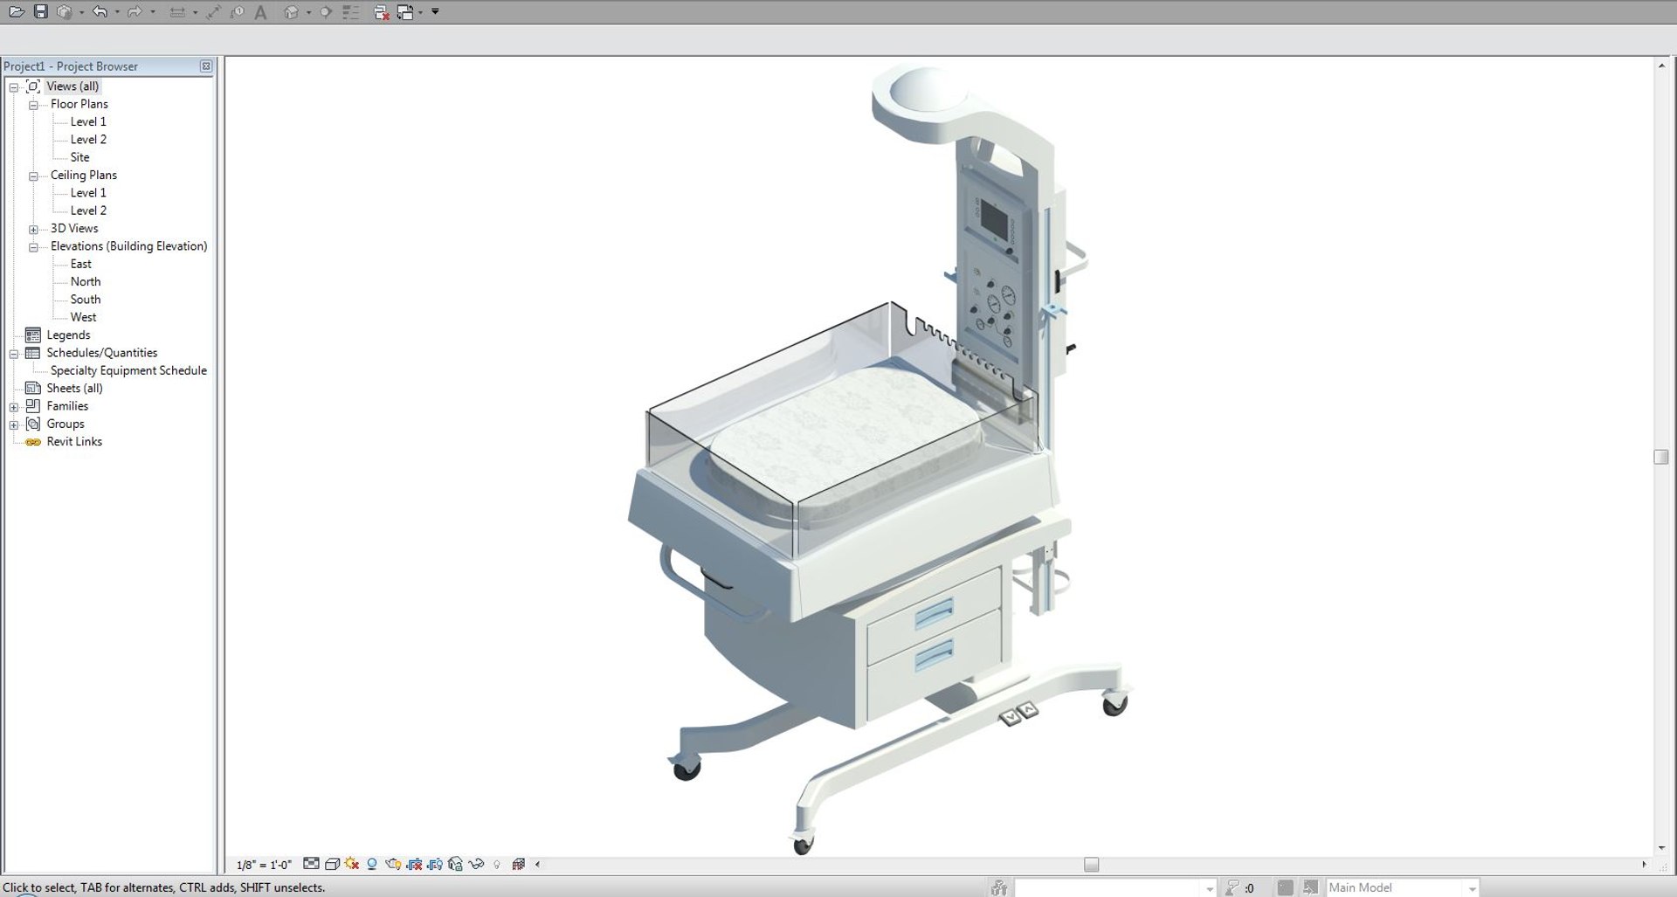Click the horizontal scrollbar thumb
1677x897 pixels.
1091,864
